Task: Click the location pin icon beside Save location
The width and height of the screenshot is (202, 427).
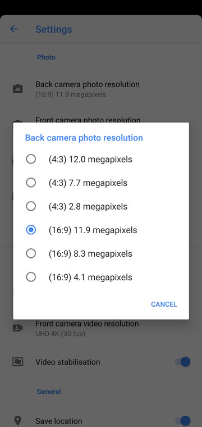Action: 17,420
